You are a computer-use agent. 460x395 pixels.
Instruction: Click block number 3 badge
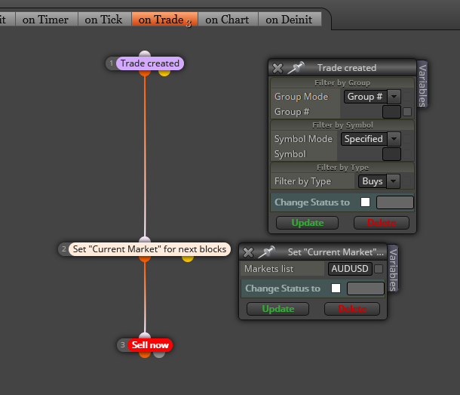(123, 345)
